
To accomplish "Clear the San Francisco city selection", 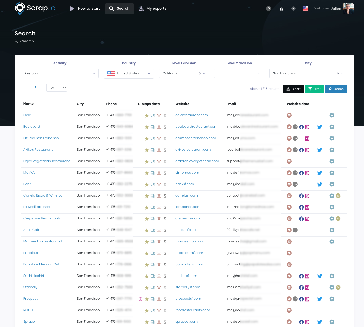I will (x=338, y=73).
